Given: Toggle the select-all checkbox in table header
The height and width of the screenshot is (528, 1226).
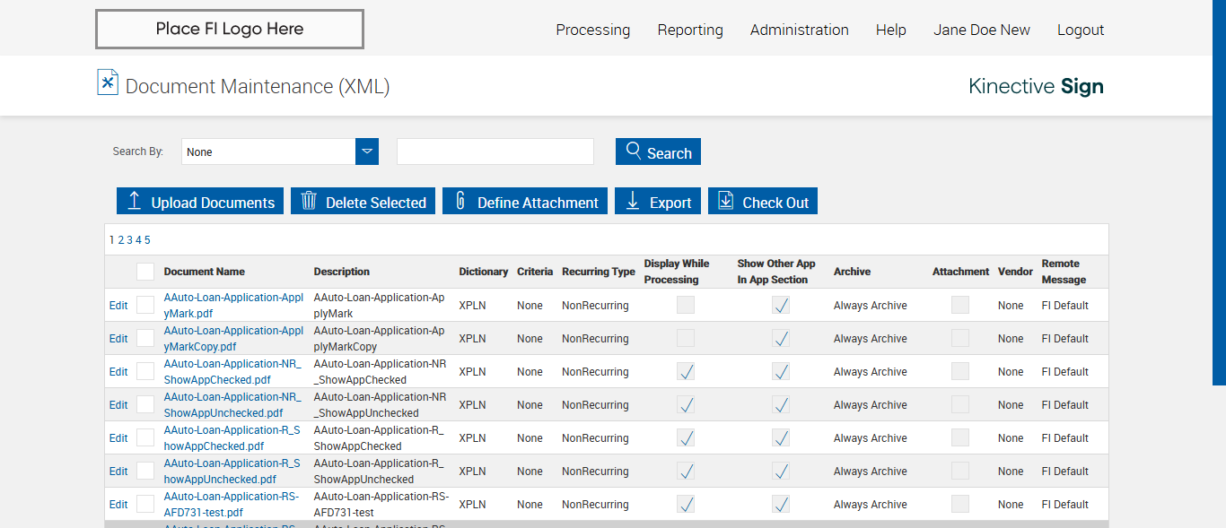Looking at the screenshot, I should pyautogui.click(x=145, y=272).
